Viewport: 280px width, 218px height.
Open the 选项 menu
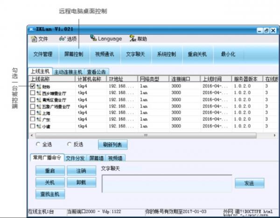pyautogui.click(x=68, y=39)
